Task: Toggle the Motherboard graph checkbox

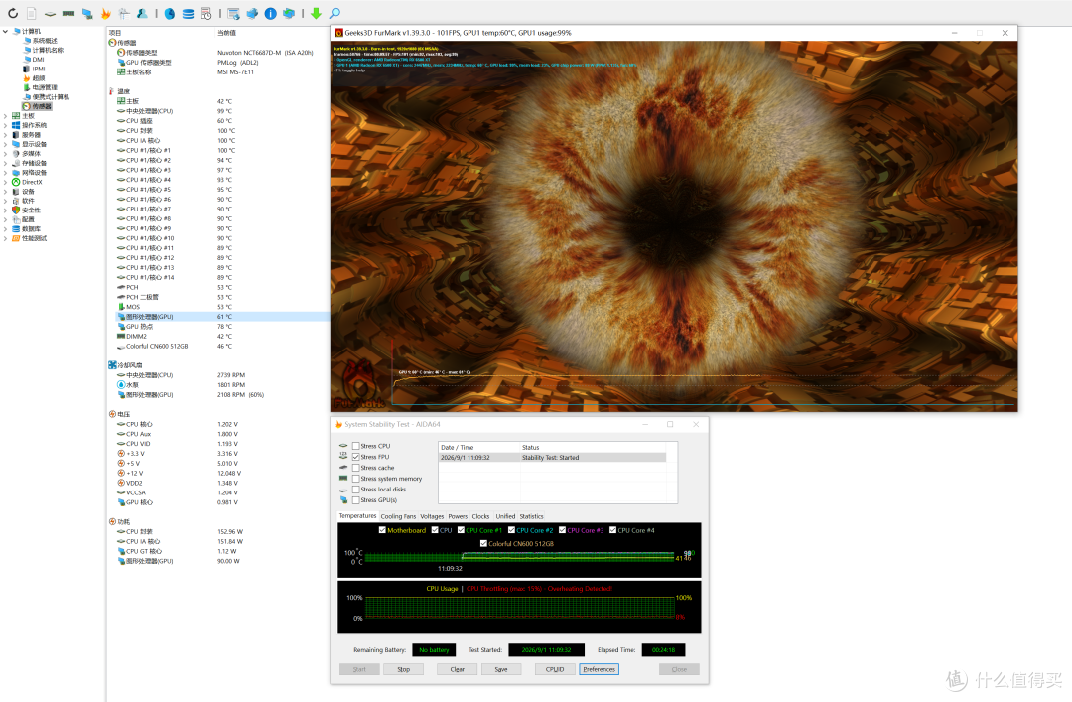Action: tap(382, 530)
